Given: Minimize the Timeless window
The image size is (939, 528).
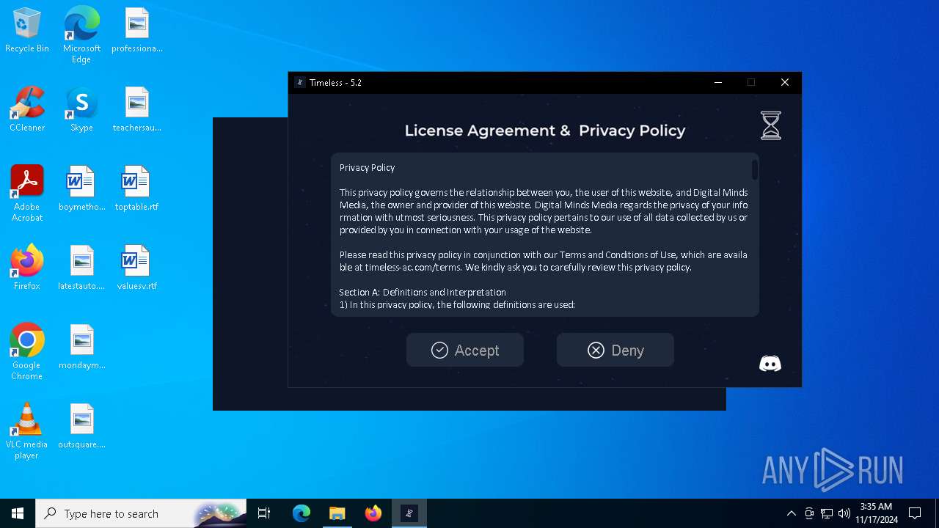Looking at the screenshot, I should (718, 82).
